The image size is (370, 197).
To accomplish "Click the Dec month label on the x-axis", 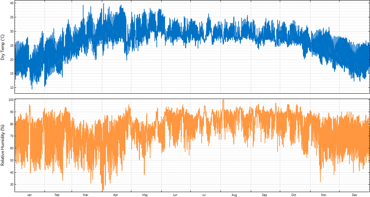I will click(x=355, y=195).
